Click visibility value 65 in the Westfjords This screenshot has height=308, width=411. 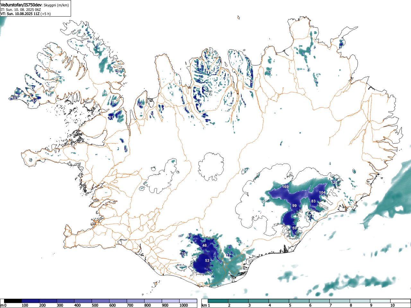click(35, 101)
